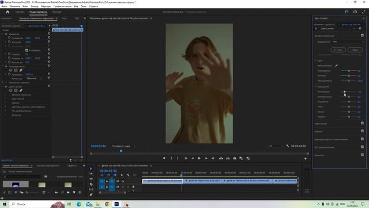
Task: Toggle HSL Secondary checkbox in Lumetri panel
Action: click(362, 147)
